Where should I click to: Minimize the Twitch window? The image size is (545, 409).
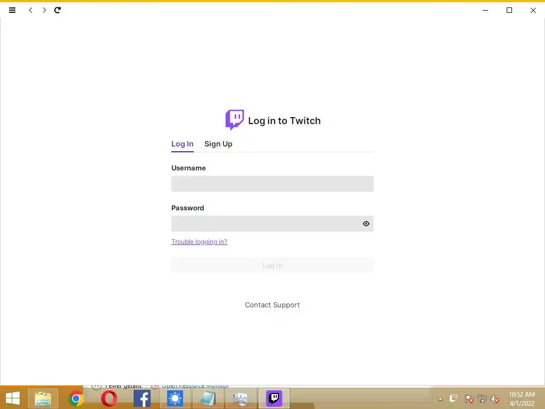point(485,10)
